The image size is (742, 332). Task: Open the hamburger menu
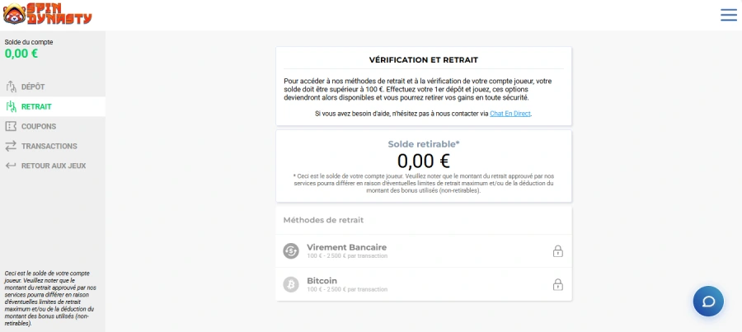[729, 15]
